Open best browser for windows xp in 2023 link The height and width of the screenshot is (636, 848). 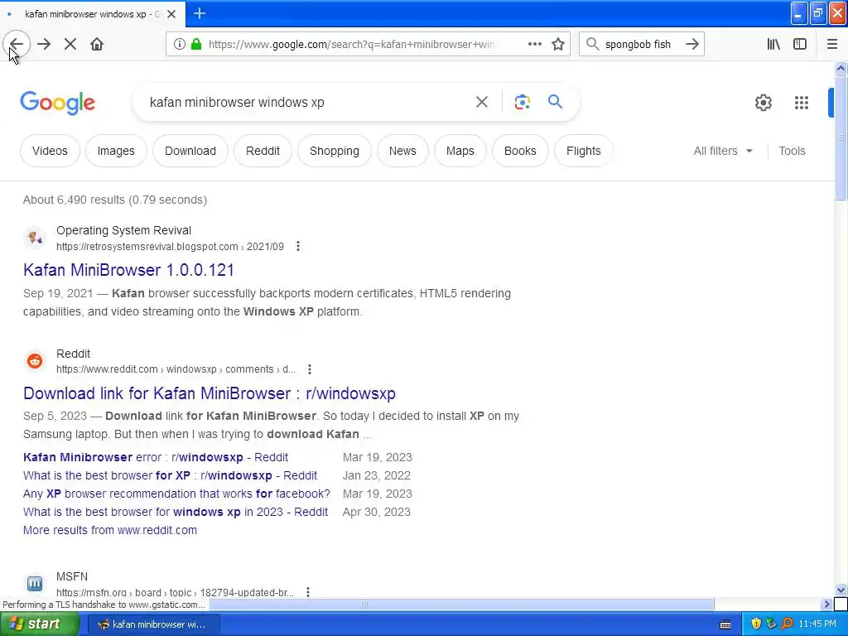pyautogui.click(x=176, y=512)
